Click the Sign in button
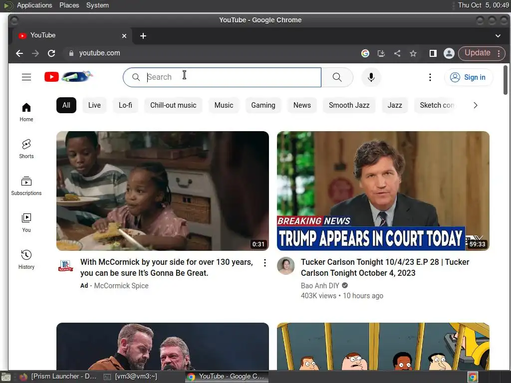The image size is (511, 383). pyautogui.click(x=468, y=77)
